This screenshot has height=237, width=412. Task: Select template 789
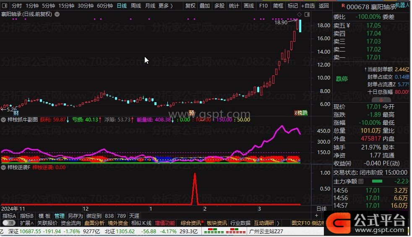(x=121, y=216)
